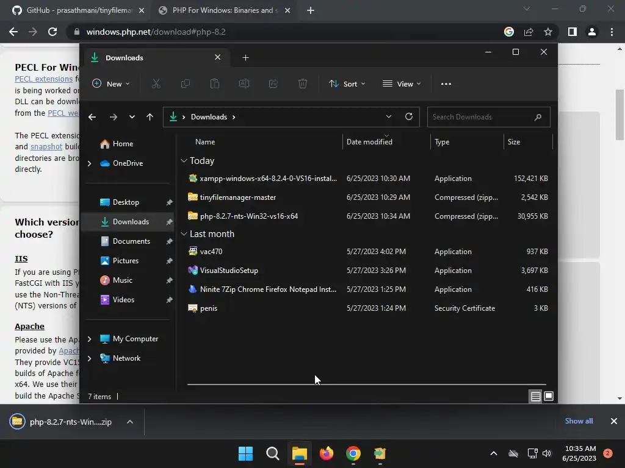Add a new Explorer tab

coord(245,58)
